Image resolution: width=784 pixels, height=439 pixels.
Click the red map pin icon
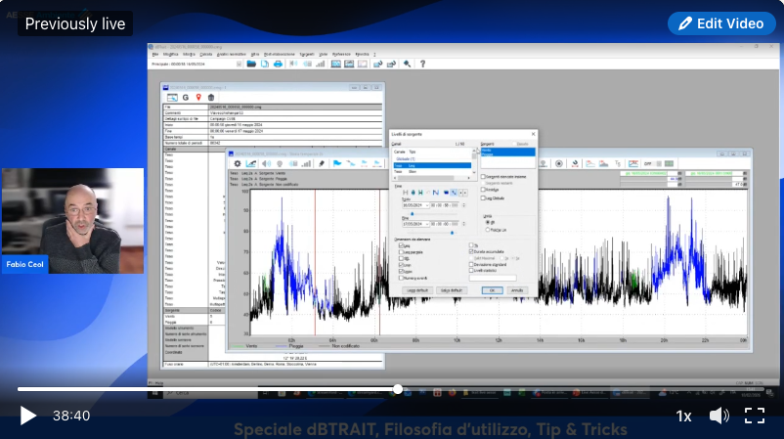click(x=198, y=98)
